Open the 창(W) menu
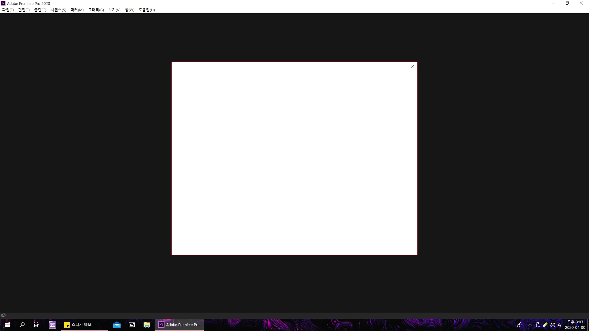589x331 pixels. click(129, 10)
